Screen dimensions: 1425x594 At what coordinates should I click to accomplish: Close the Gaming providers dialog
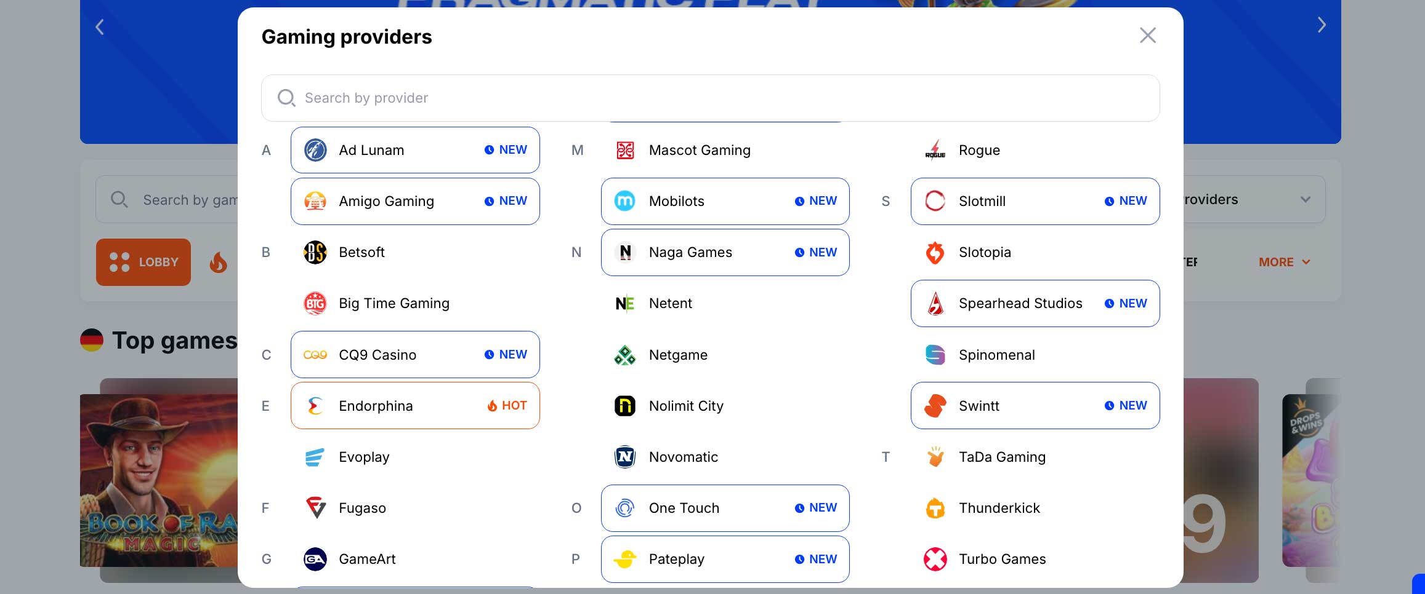pos(1147,36)
